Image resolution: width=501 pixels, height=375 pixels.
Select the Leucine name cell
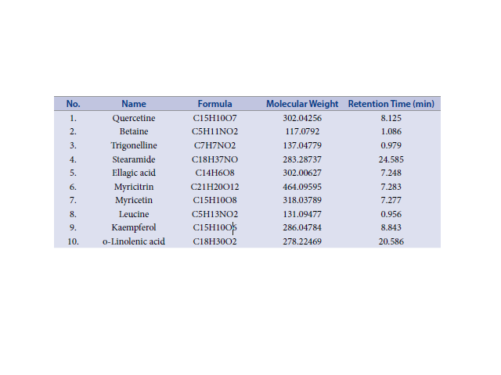click(134, 214)
